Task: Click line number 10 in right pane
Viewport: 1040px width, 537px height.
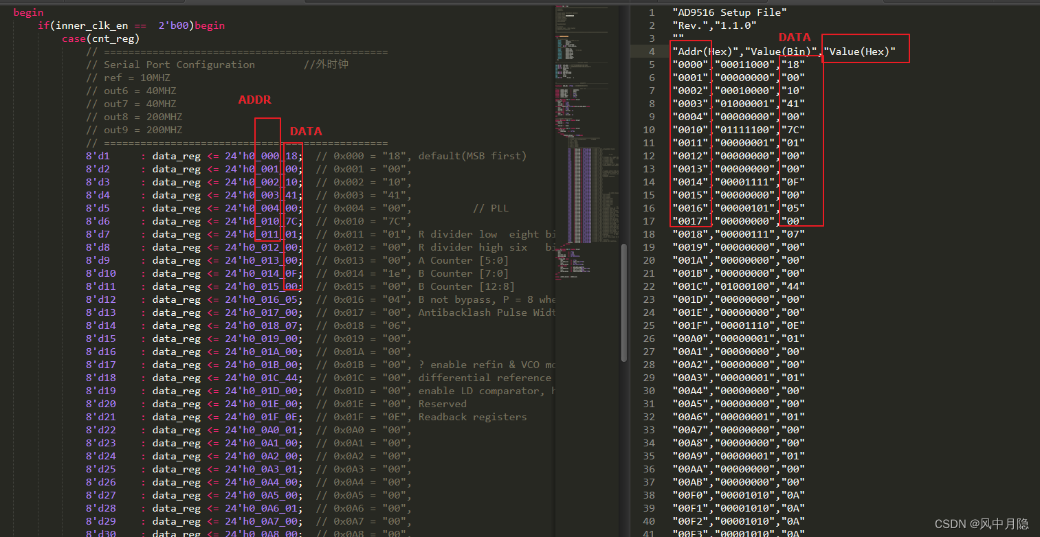Action: tap(650, 130)
